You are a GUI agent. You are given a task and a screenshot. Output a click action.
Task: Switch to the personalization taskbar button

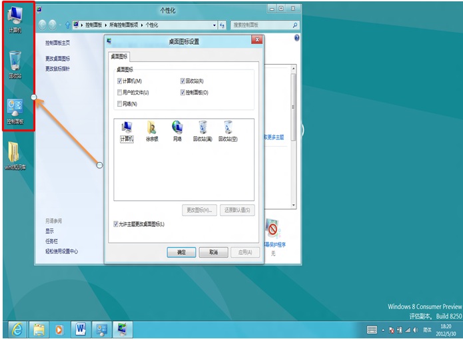[123, 329]
